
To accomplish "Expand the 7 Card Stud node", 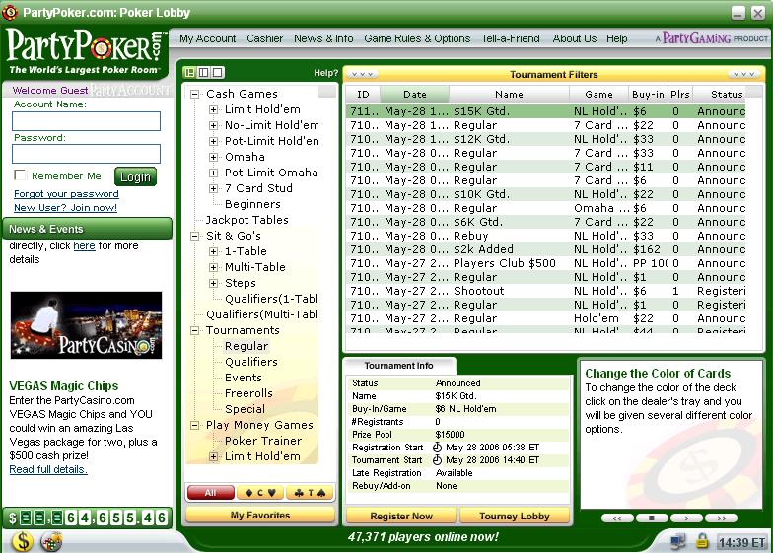I will (213, 188).
